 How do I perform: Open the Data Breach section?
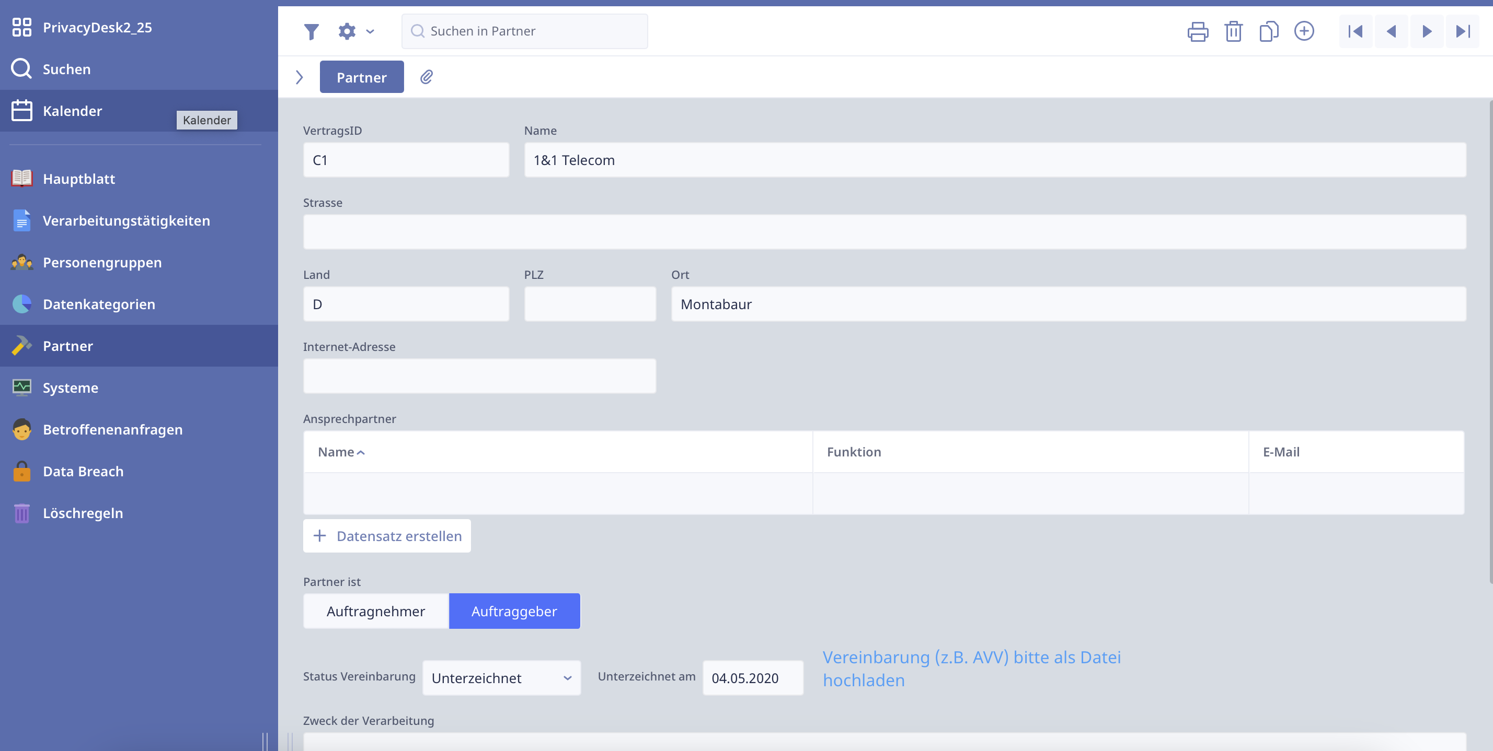[x=83, y=471]
